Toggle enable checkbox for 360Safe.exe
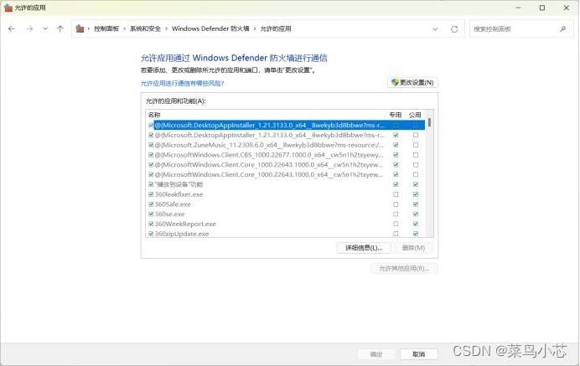 [x=151, y=204]
